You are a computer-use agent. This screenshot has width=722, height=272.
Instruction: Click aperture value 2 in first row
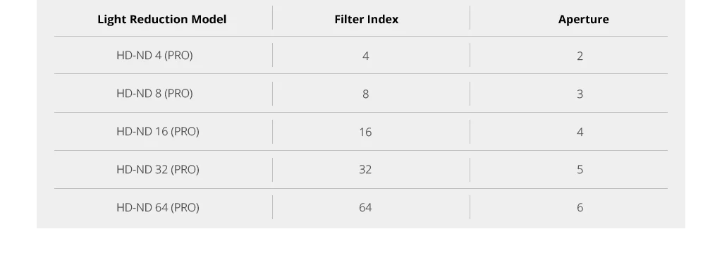(580, 56)
